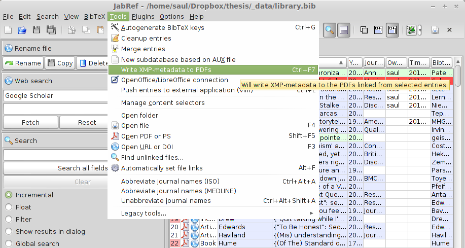Click the Save database floppy icon
The height and width of the screenshot is (248, 465).
37,29
